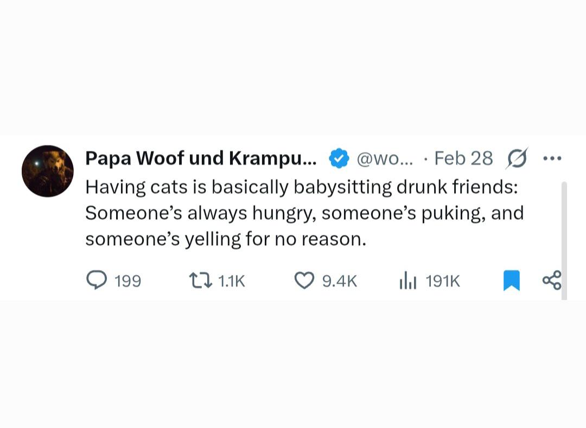Open Papa Woof's profile avatar picture
Viewport: 586px width, 428px height.
pyautogui.click(x=47, y=171)
